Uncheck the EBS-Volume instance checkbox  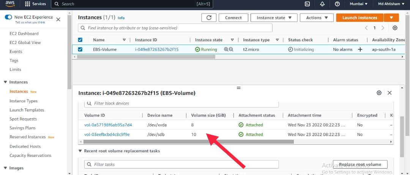click(x=80, y=49)
